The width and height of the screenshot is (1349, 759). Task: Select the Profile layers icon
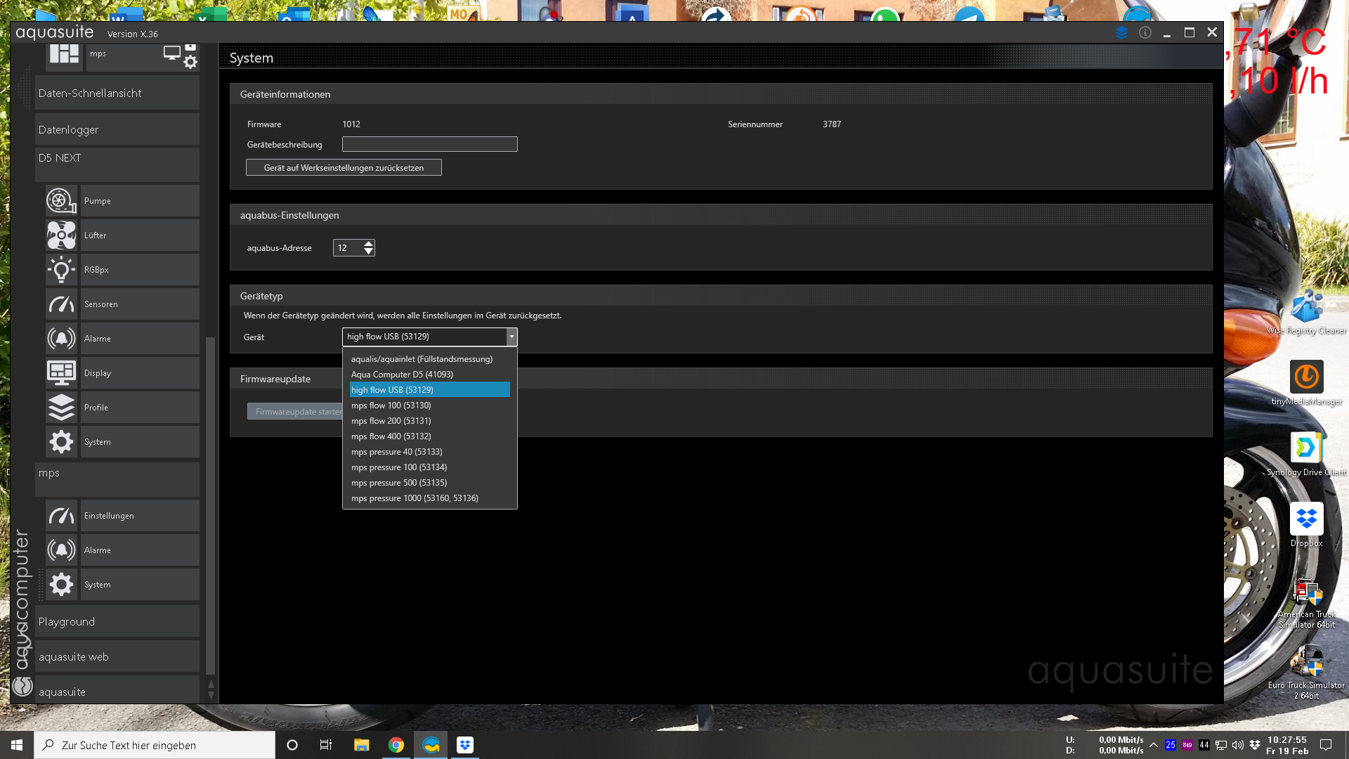tap(61, 408)
